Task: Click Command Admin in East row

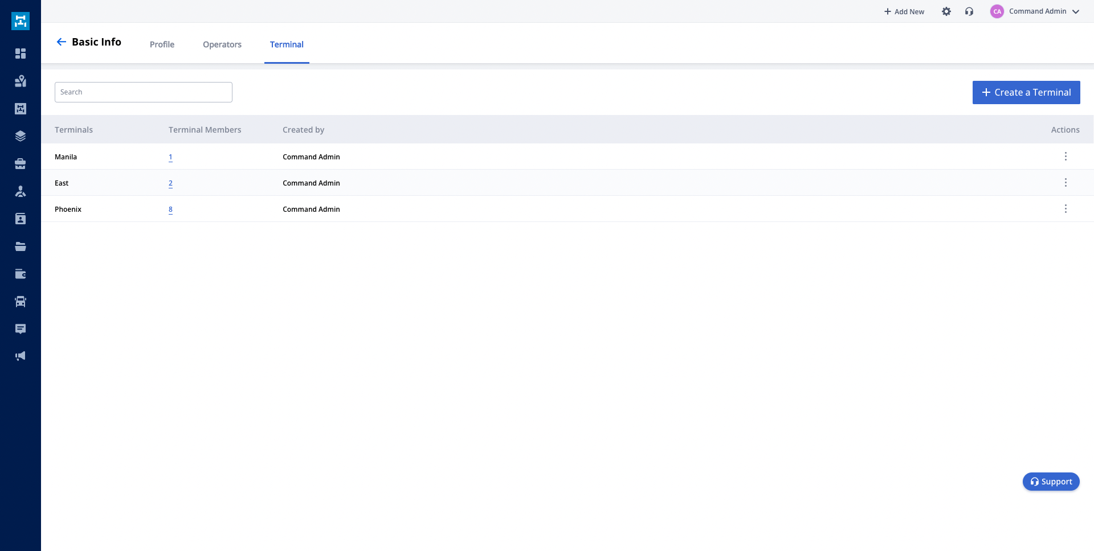Action: 311,183
